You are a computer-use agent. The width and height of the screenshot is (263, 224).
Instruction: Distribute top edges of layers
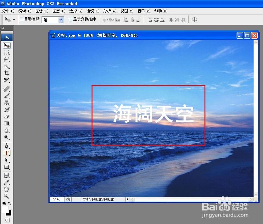point(150,20)
